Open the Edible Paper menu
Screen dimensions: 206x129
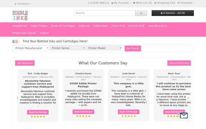(x=101, y=26)
